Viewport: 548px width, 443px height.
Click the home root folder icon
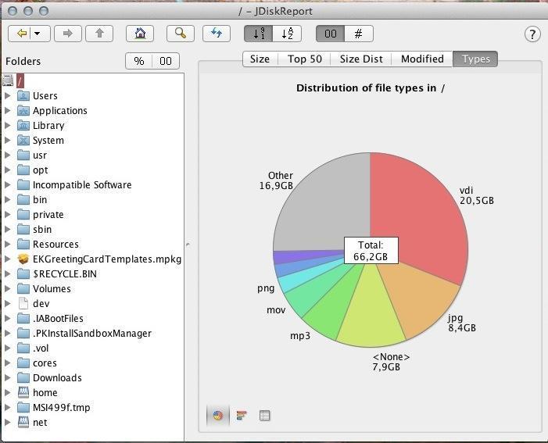click(x=139, y=34)
